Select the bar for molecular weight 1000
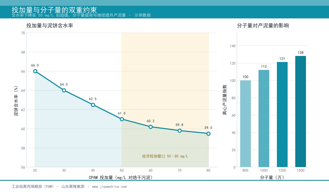 coord(264,118)
